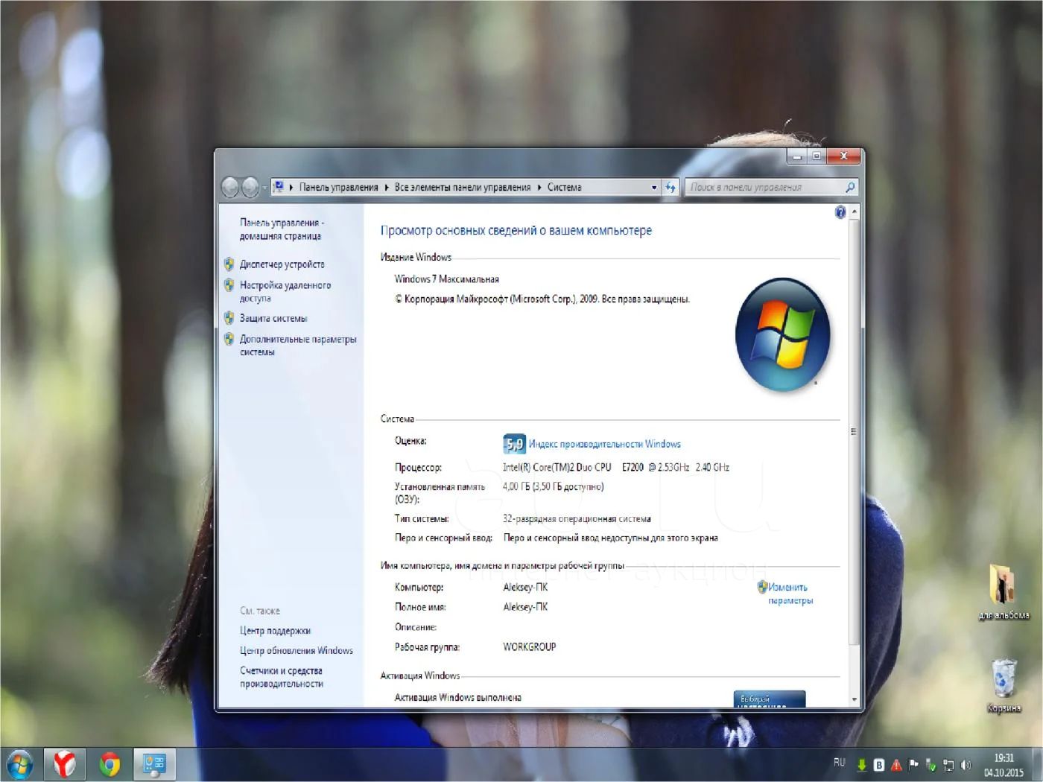This screenshot has width=1043, height=782.
Task: Open the volume speaker tray icon
Action: pos(966,765)
